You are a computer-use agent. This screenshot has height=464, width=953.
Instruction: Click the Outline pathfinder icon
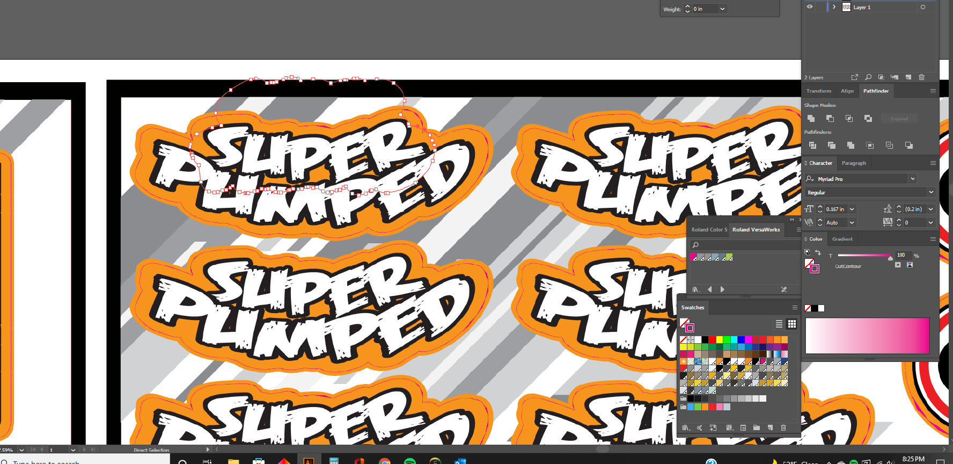click(889, 146)
